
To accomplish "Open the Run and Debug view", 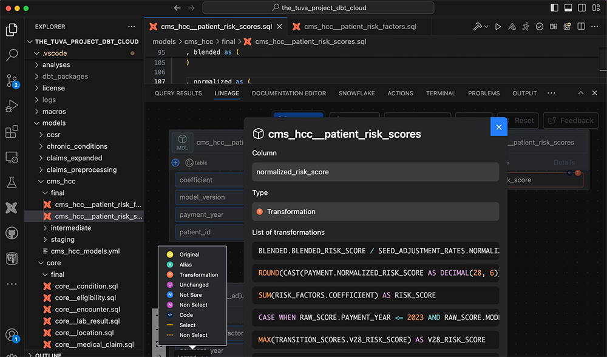I will [x=12, y=106].
